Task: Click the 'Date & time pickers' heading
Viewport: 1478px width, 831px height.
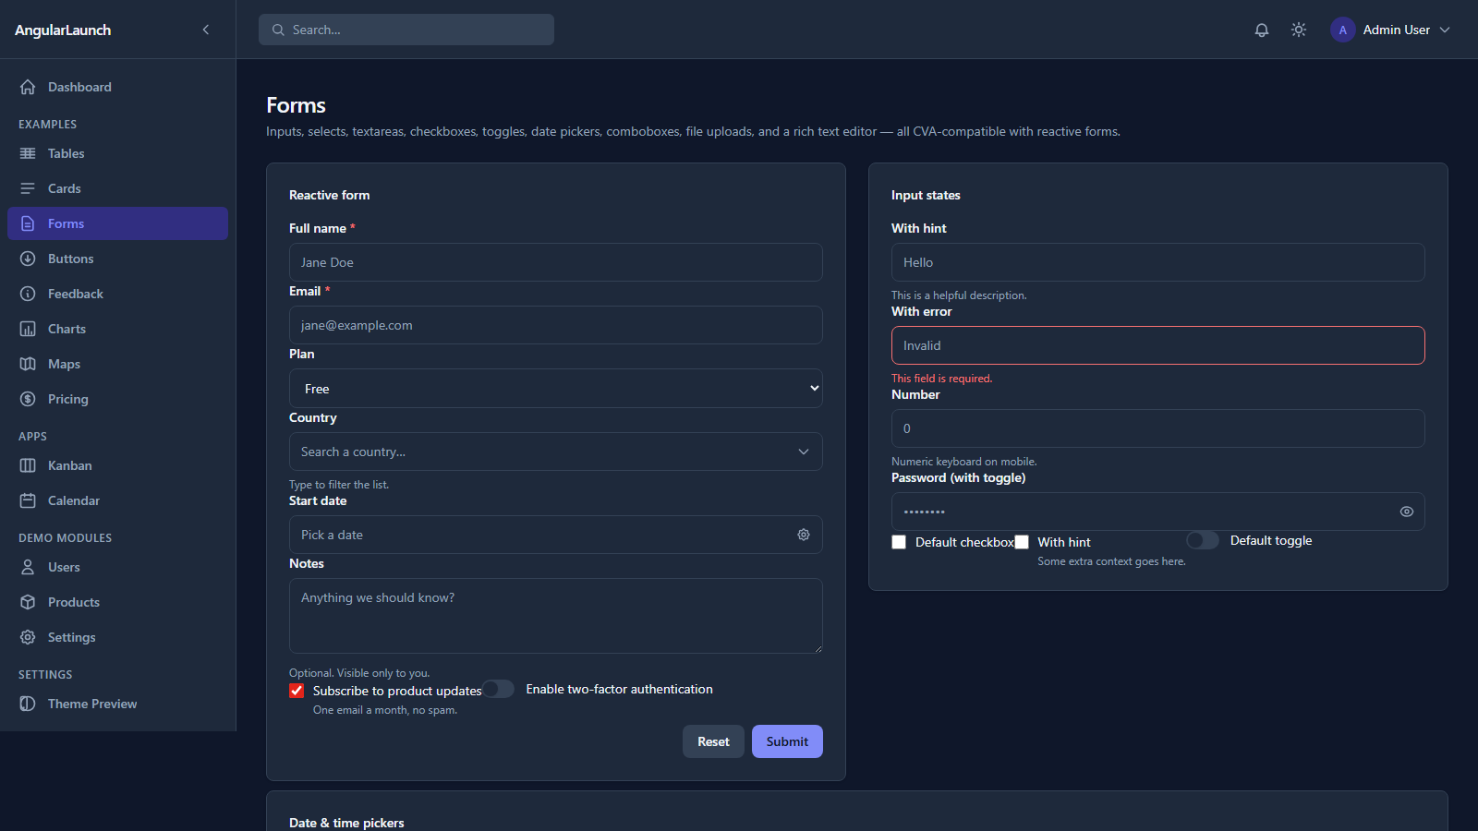Action: 346,823
